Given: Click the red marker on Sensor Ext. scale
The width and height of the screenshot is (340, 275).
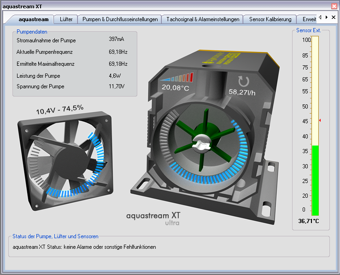Looking at the screenshot, I should (320, 120).
